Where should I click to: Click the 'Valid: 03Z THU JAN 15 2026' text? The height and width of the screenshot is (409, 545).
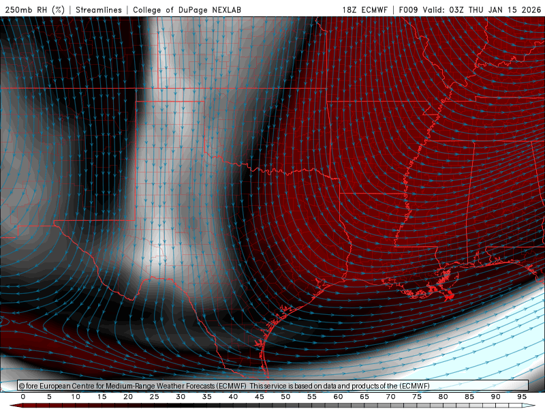482,10
